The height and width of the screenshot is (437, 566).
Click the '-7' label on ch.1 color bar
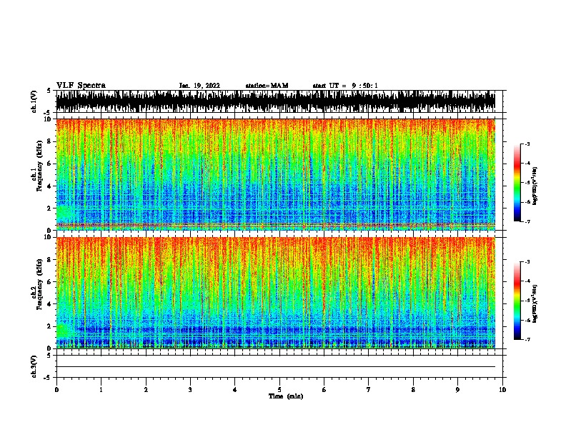pyautogui.click(x=527, y=221)
